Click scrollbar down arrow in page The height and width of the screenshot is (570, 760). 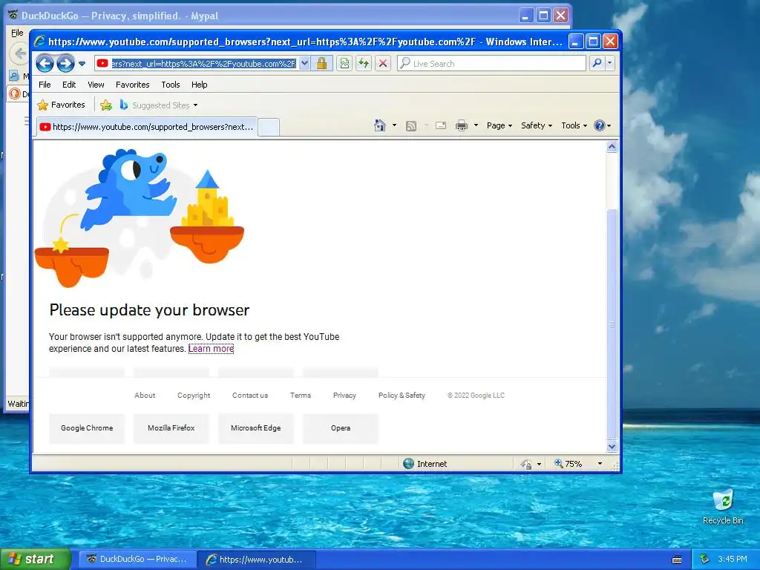(612, 446)
